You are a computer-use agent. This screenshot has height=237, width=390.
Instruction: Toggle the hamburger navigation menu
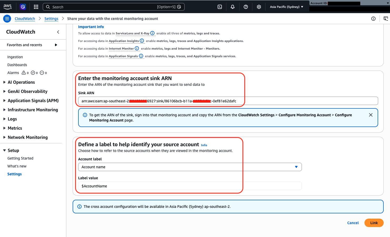pyautogui.click(x=7, y=19)
